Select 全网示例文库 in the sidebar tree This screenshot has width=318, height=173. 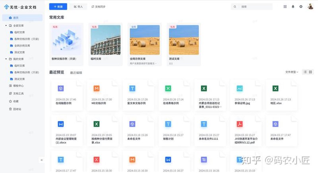coord(22,46)
